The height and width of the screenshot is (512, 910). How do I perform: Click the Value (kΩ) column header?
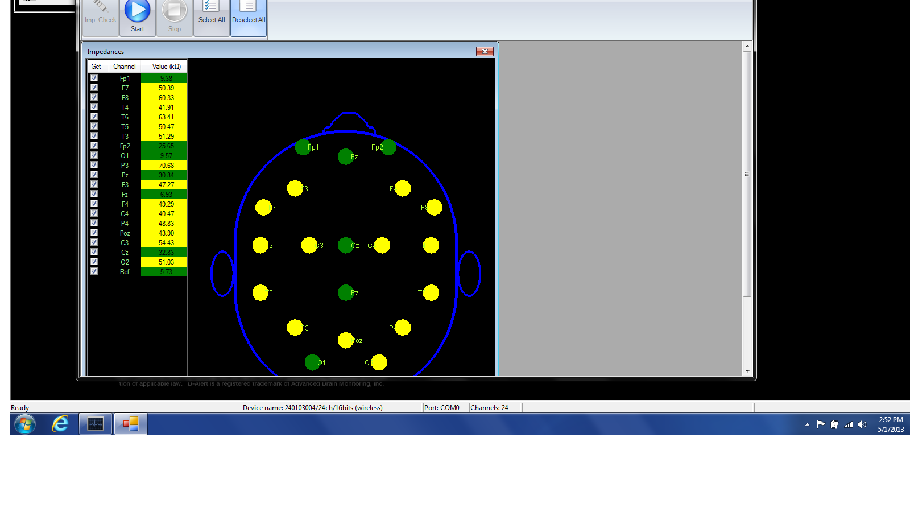click(x=166, y=67)
